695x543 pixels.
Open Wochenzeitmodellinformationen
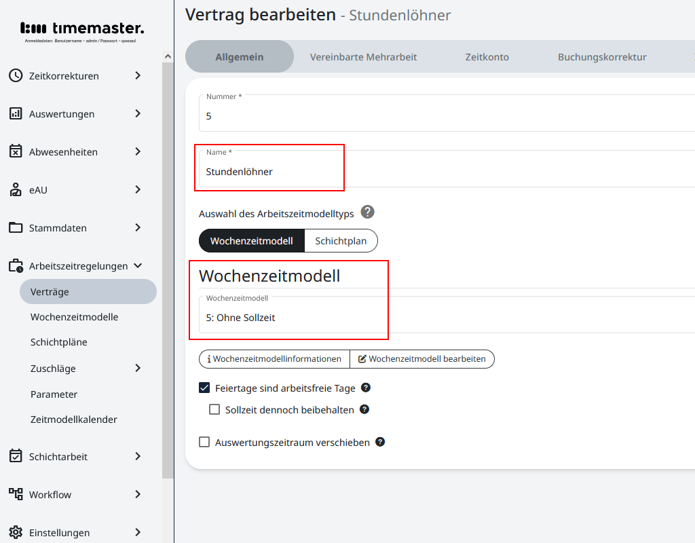(x=274, y=359)
